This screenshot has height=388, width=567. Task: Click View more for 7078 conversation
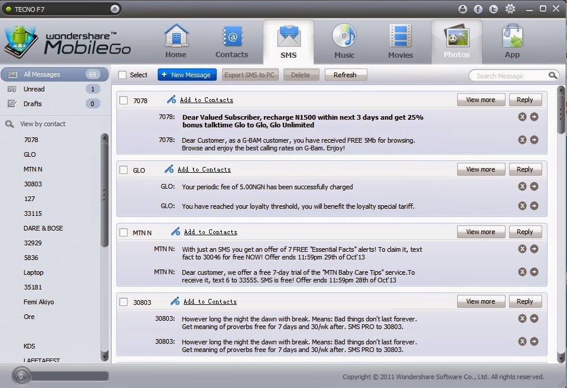tap(481, 100)
